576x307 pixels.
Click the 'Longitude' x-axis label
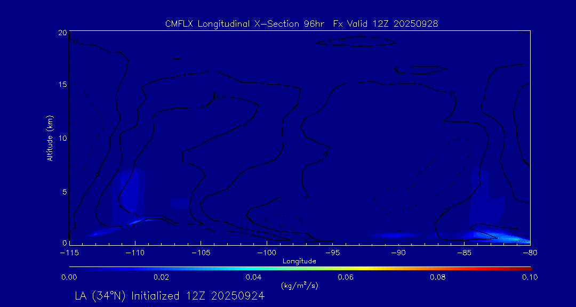click(299, 261)
